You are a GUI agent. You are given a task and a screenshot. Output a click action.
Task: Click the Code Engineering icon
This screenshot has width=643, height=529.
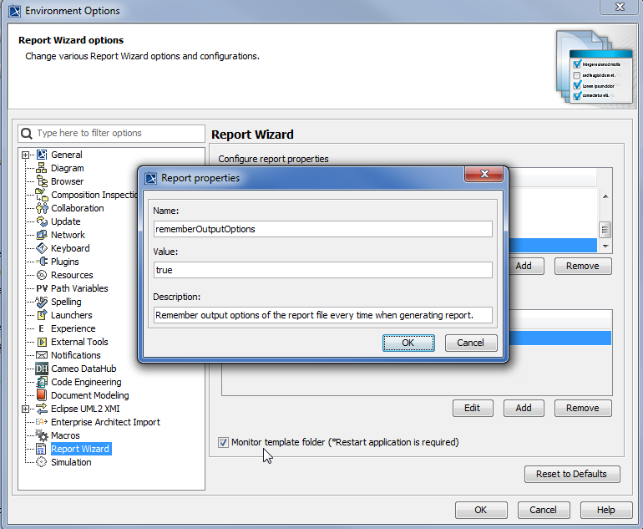[42, 382]
